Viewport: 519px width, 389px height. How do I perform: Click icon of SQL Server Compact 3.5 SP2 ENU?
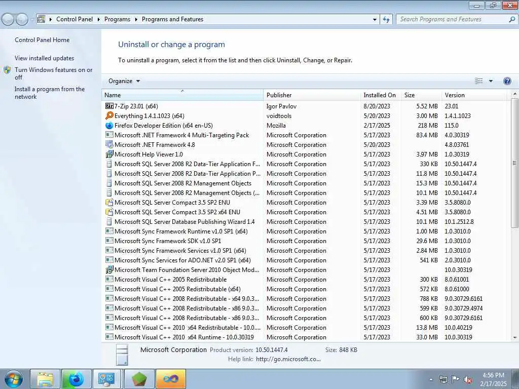[109, 203]
